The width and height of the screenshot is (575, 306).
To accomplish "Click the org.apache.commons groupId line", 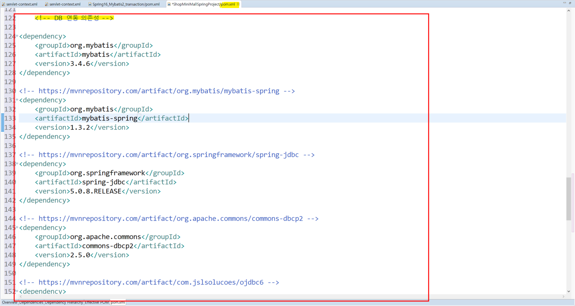I will point(108,237).
